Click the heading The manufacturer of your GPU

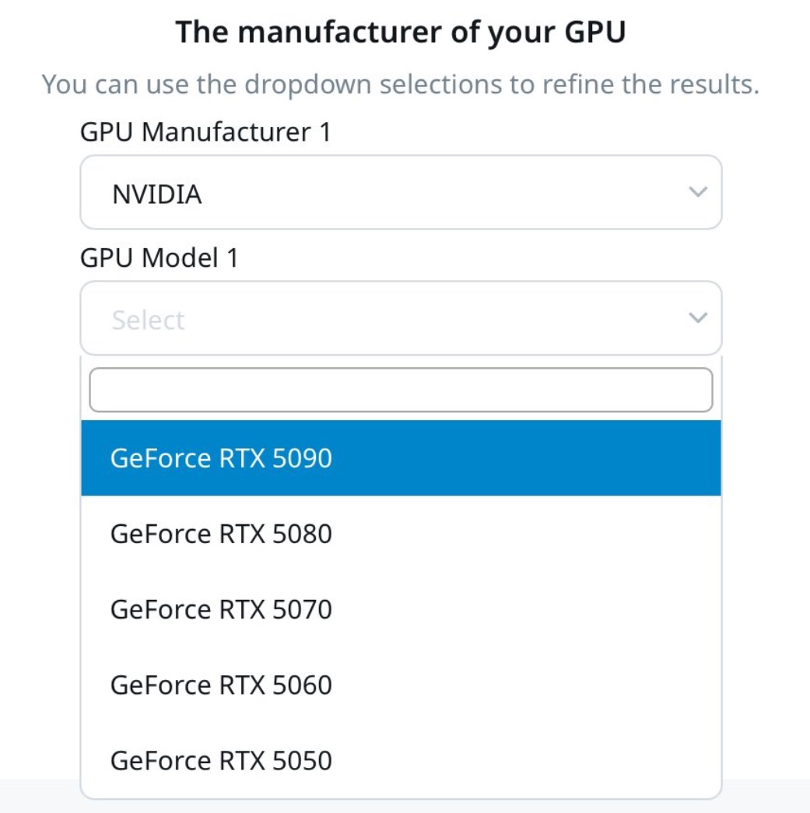(x=401, y=32)
